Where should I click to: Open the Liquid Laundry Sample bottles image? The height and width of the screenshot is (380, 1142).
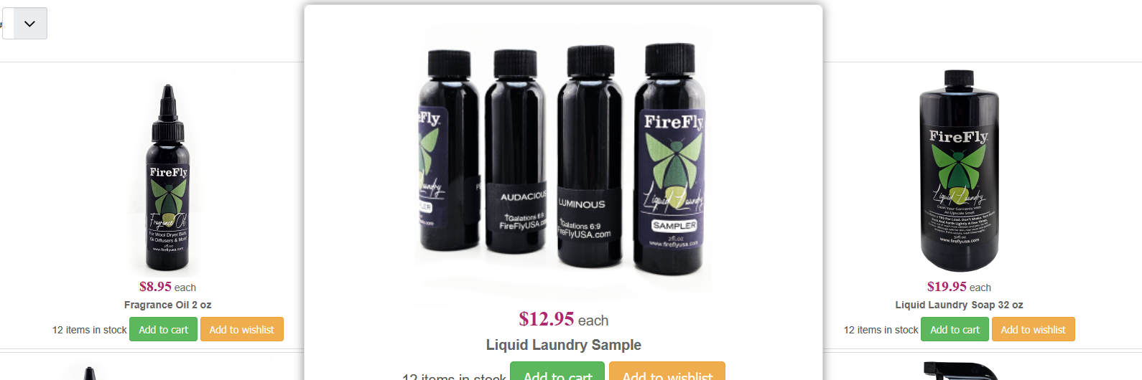[564, 159]
